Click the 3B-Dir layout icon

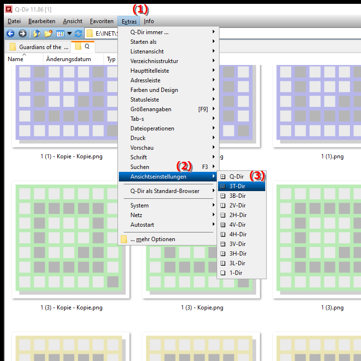pyautogui.click(x=223, y=196)
